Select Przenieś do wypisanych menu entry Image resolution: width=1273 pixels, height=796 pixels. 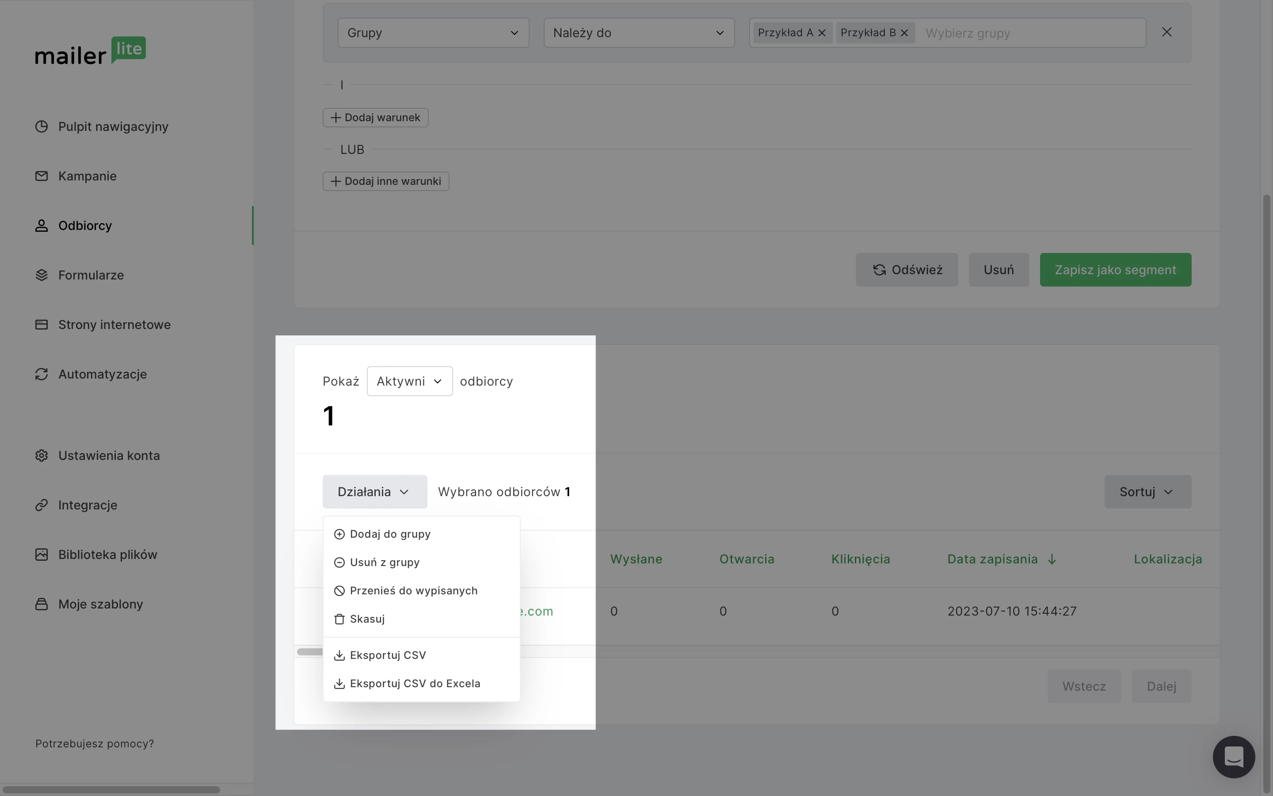pyautogui.click(x=413, y=591)
